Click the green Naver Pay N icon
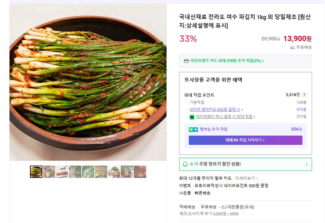The width and height of the screenshot is (325, 223). [x=192, y=115]
